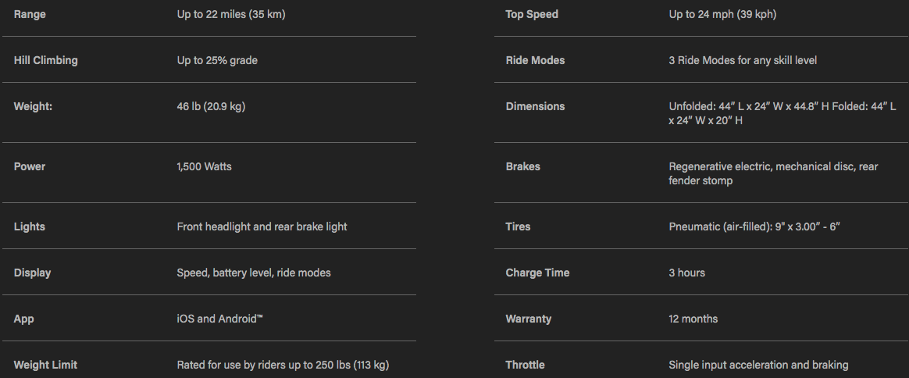Image resolution: width=909 pixels, height=378 pixels.
Task: Click the Power label
Action: pyautogui.click(x=30, y=166)
